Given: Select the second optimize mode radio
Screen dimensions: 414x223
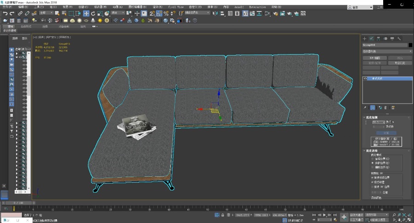Looking at the screenshot, I should tap(373, 163).
